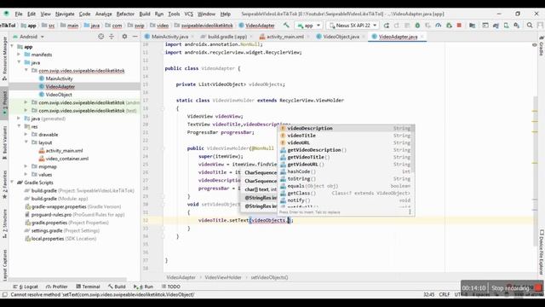The width and height of the screenshot is (545, 307).
Task: Expand the manifests folder arrow
Action: [19, 55]
